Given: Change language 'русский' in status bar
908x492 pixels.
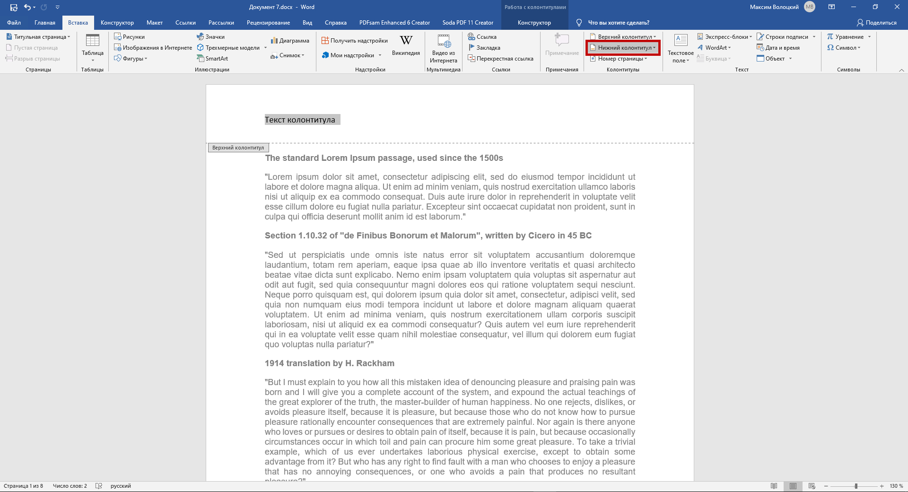Looking at the screenshot, I should click(x=121, y=486).
